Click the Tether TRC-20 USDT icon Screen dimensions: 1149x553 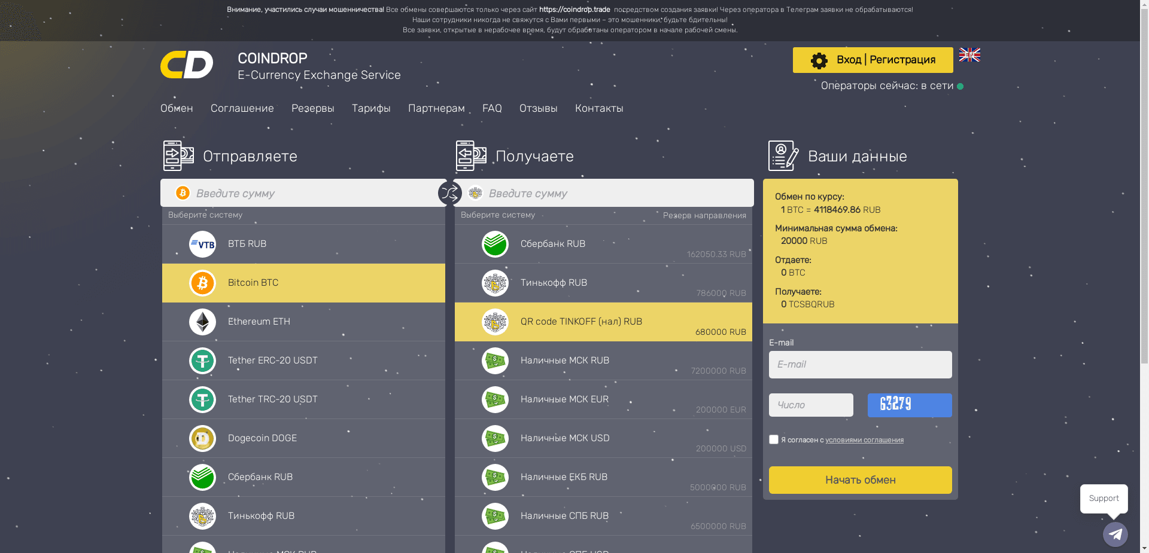(202, 399)
